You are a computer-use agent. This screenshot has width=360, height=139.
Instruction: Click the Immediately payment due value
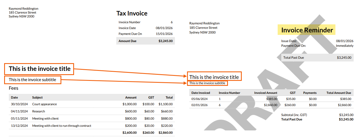pos(345,46)
